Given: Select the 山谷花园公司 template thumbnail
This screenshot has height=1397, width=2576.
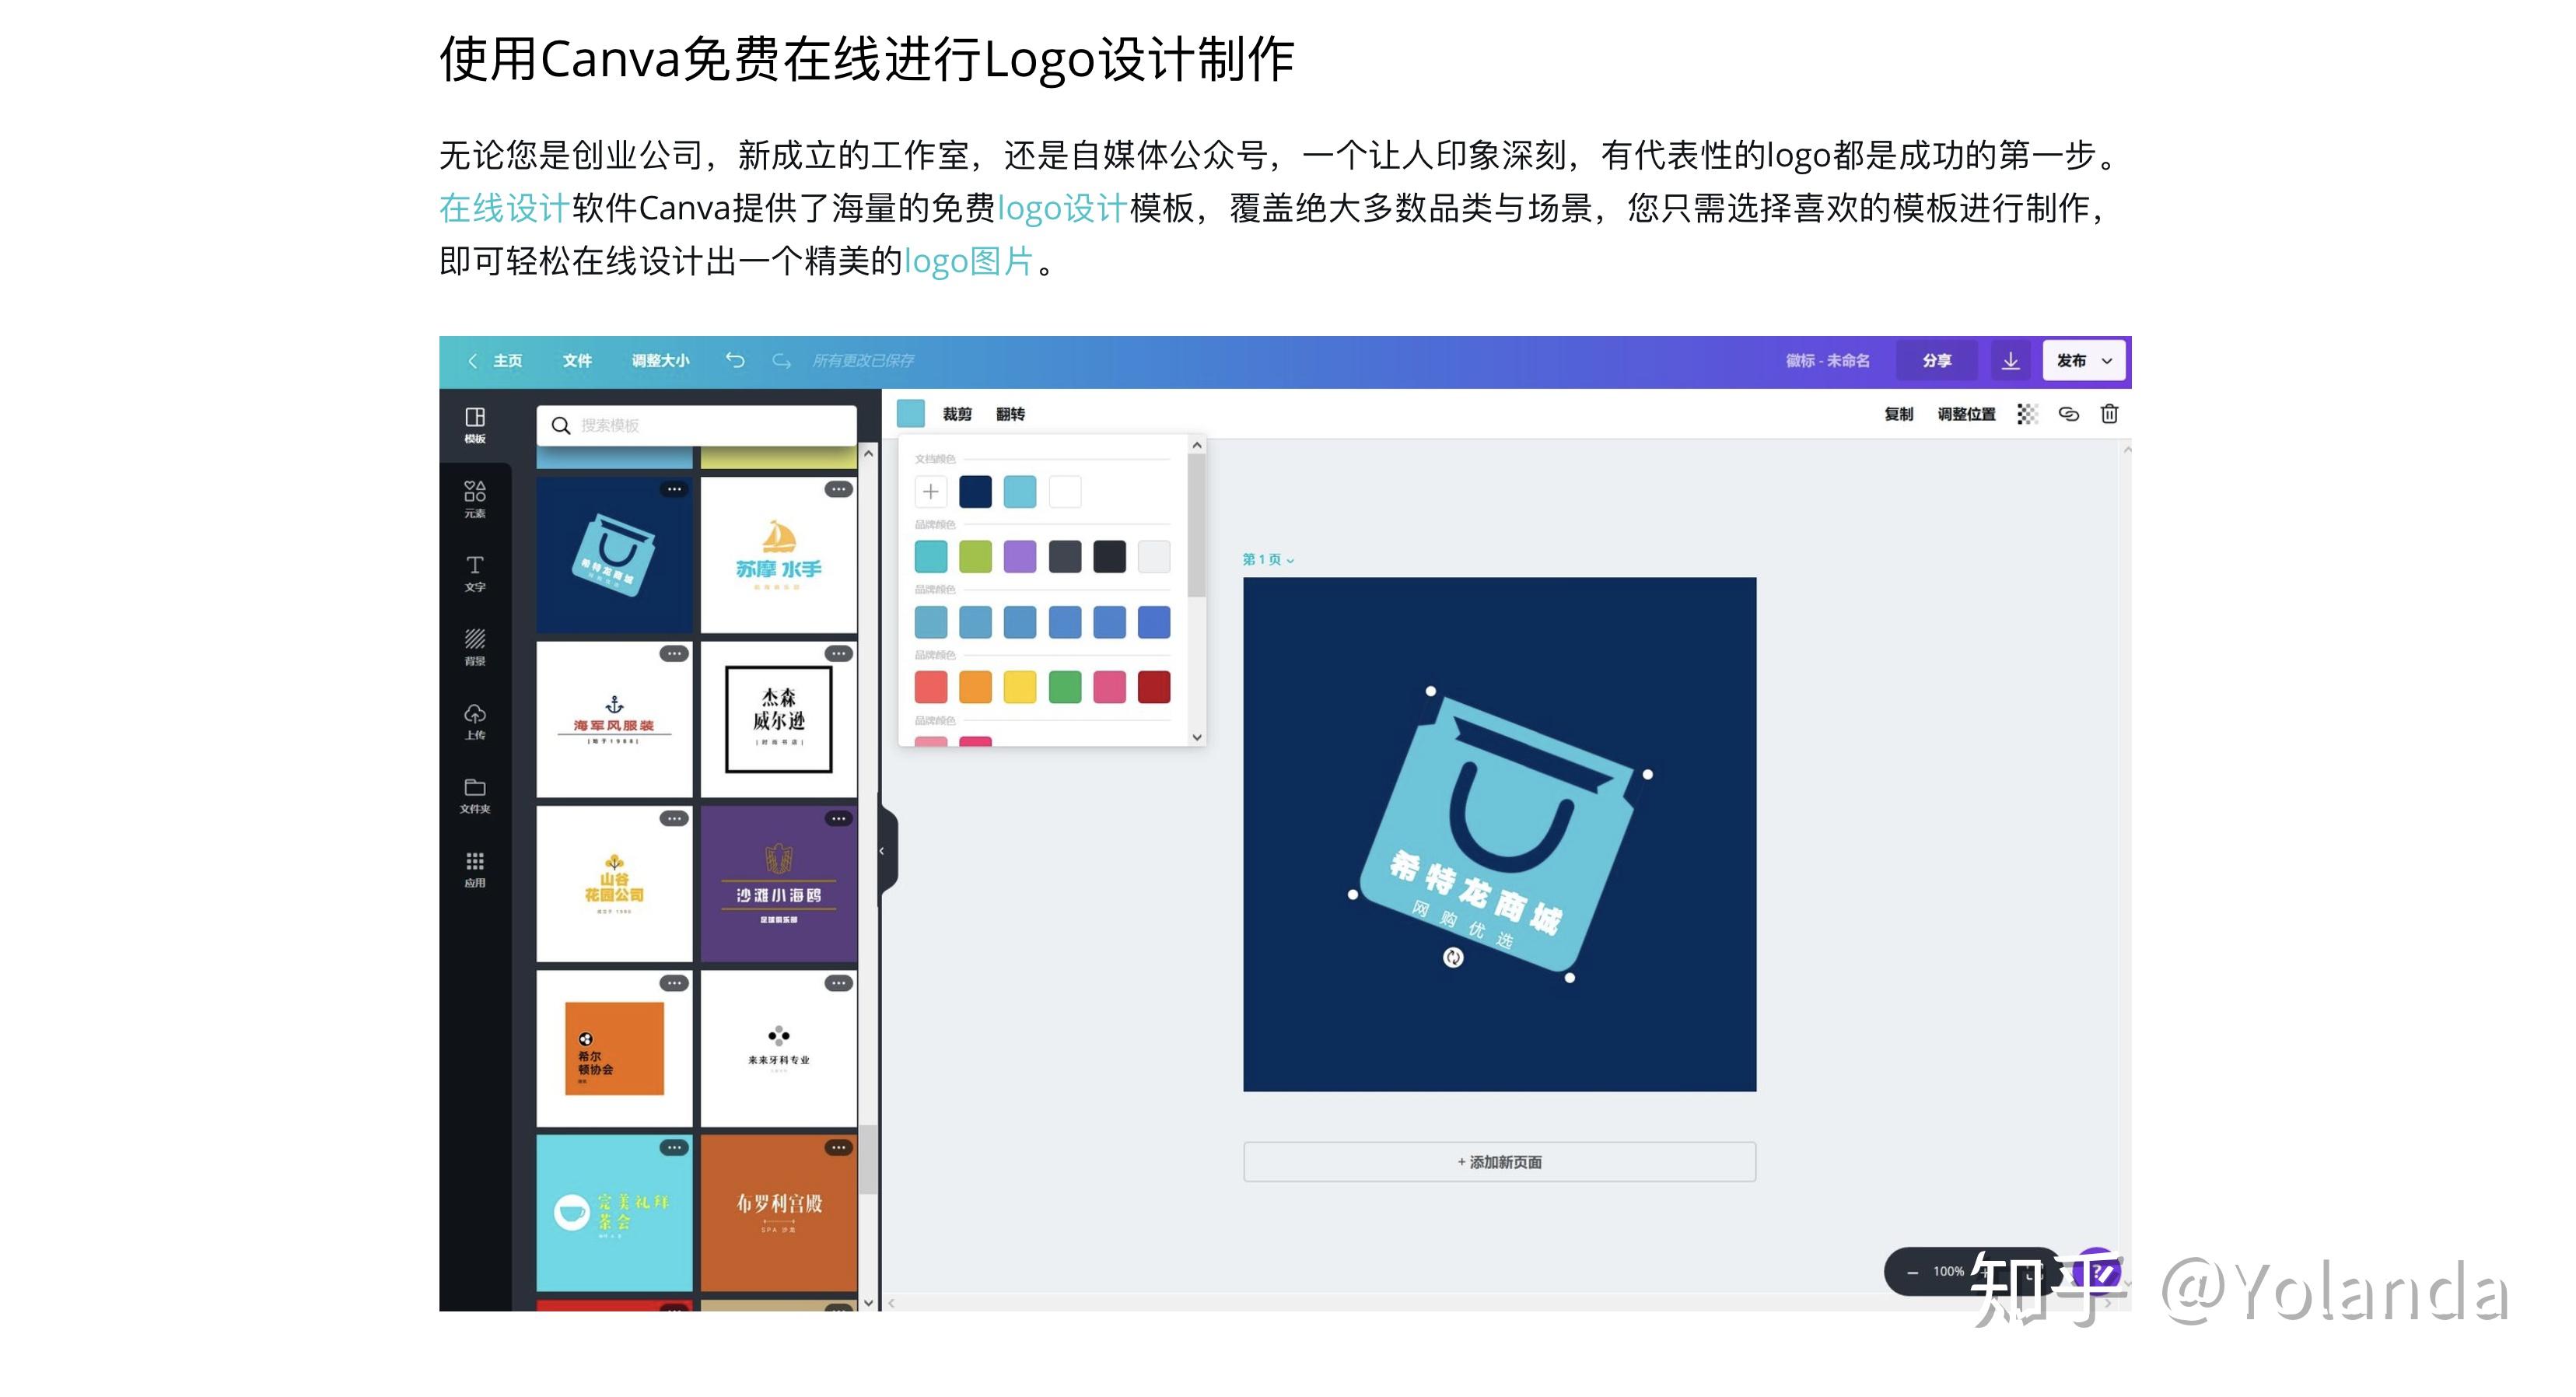Looking at the screenshot, I should click(x=614, y=885).
